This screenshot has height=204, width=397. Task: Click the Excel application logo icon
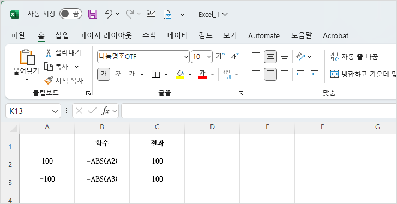coord(14,14)
